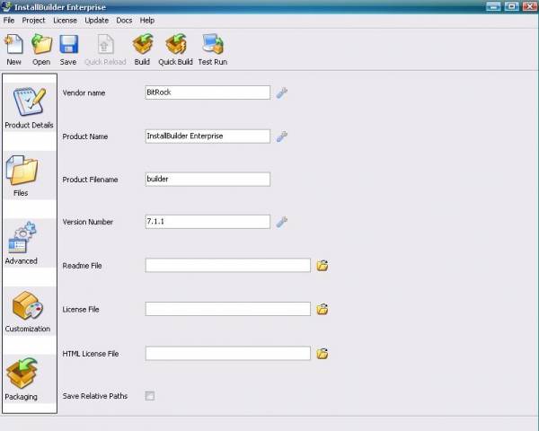The width and height of the screenshot is (539, 431).
Task: Click the Vendor name input field
Action: pyautogui.click(x=208, y=92)
